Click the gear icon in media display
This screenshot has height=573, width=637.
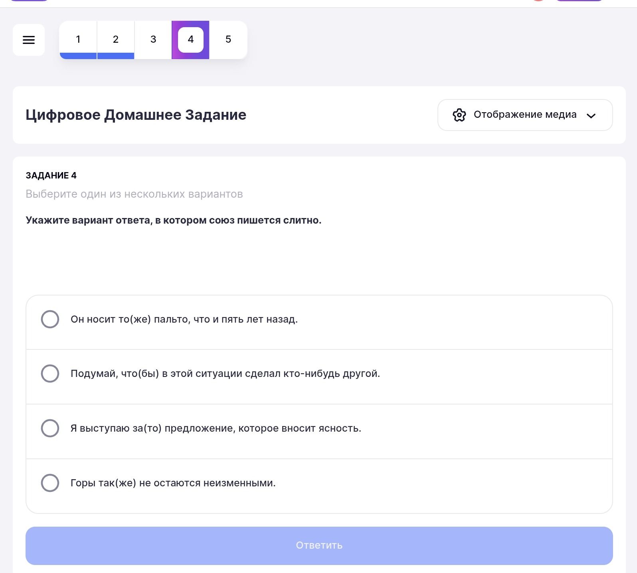pyautogui.click(x=459, y=115)
